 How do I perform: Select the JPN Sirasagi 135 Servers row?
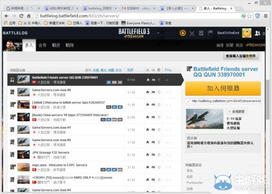click(x=95, y=155)
